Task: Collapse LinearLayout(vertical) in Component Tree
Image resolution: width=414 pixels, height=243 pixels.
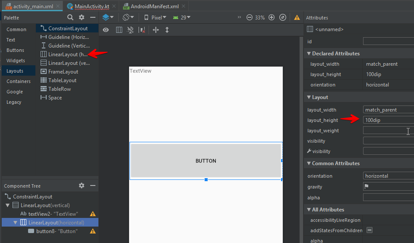Action: 7,205
